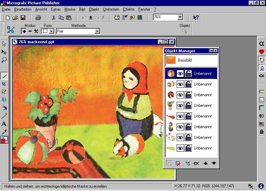Click mask tool icon in ribbon bar
The image size is (266, 191).
[11, 30]
